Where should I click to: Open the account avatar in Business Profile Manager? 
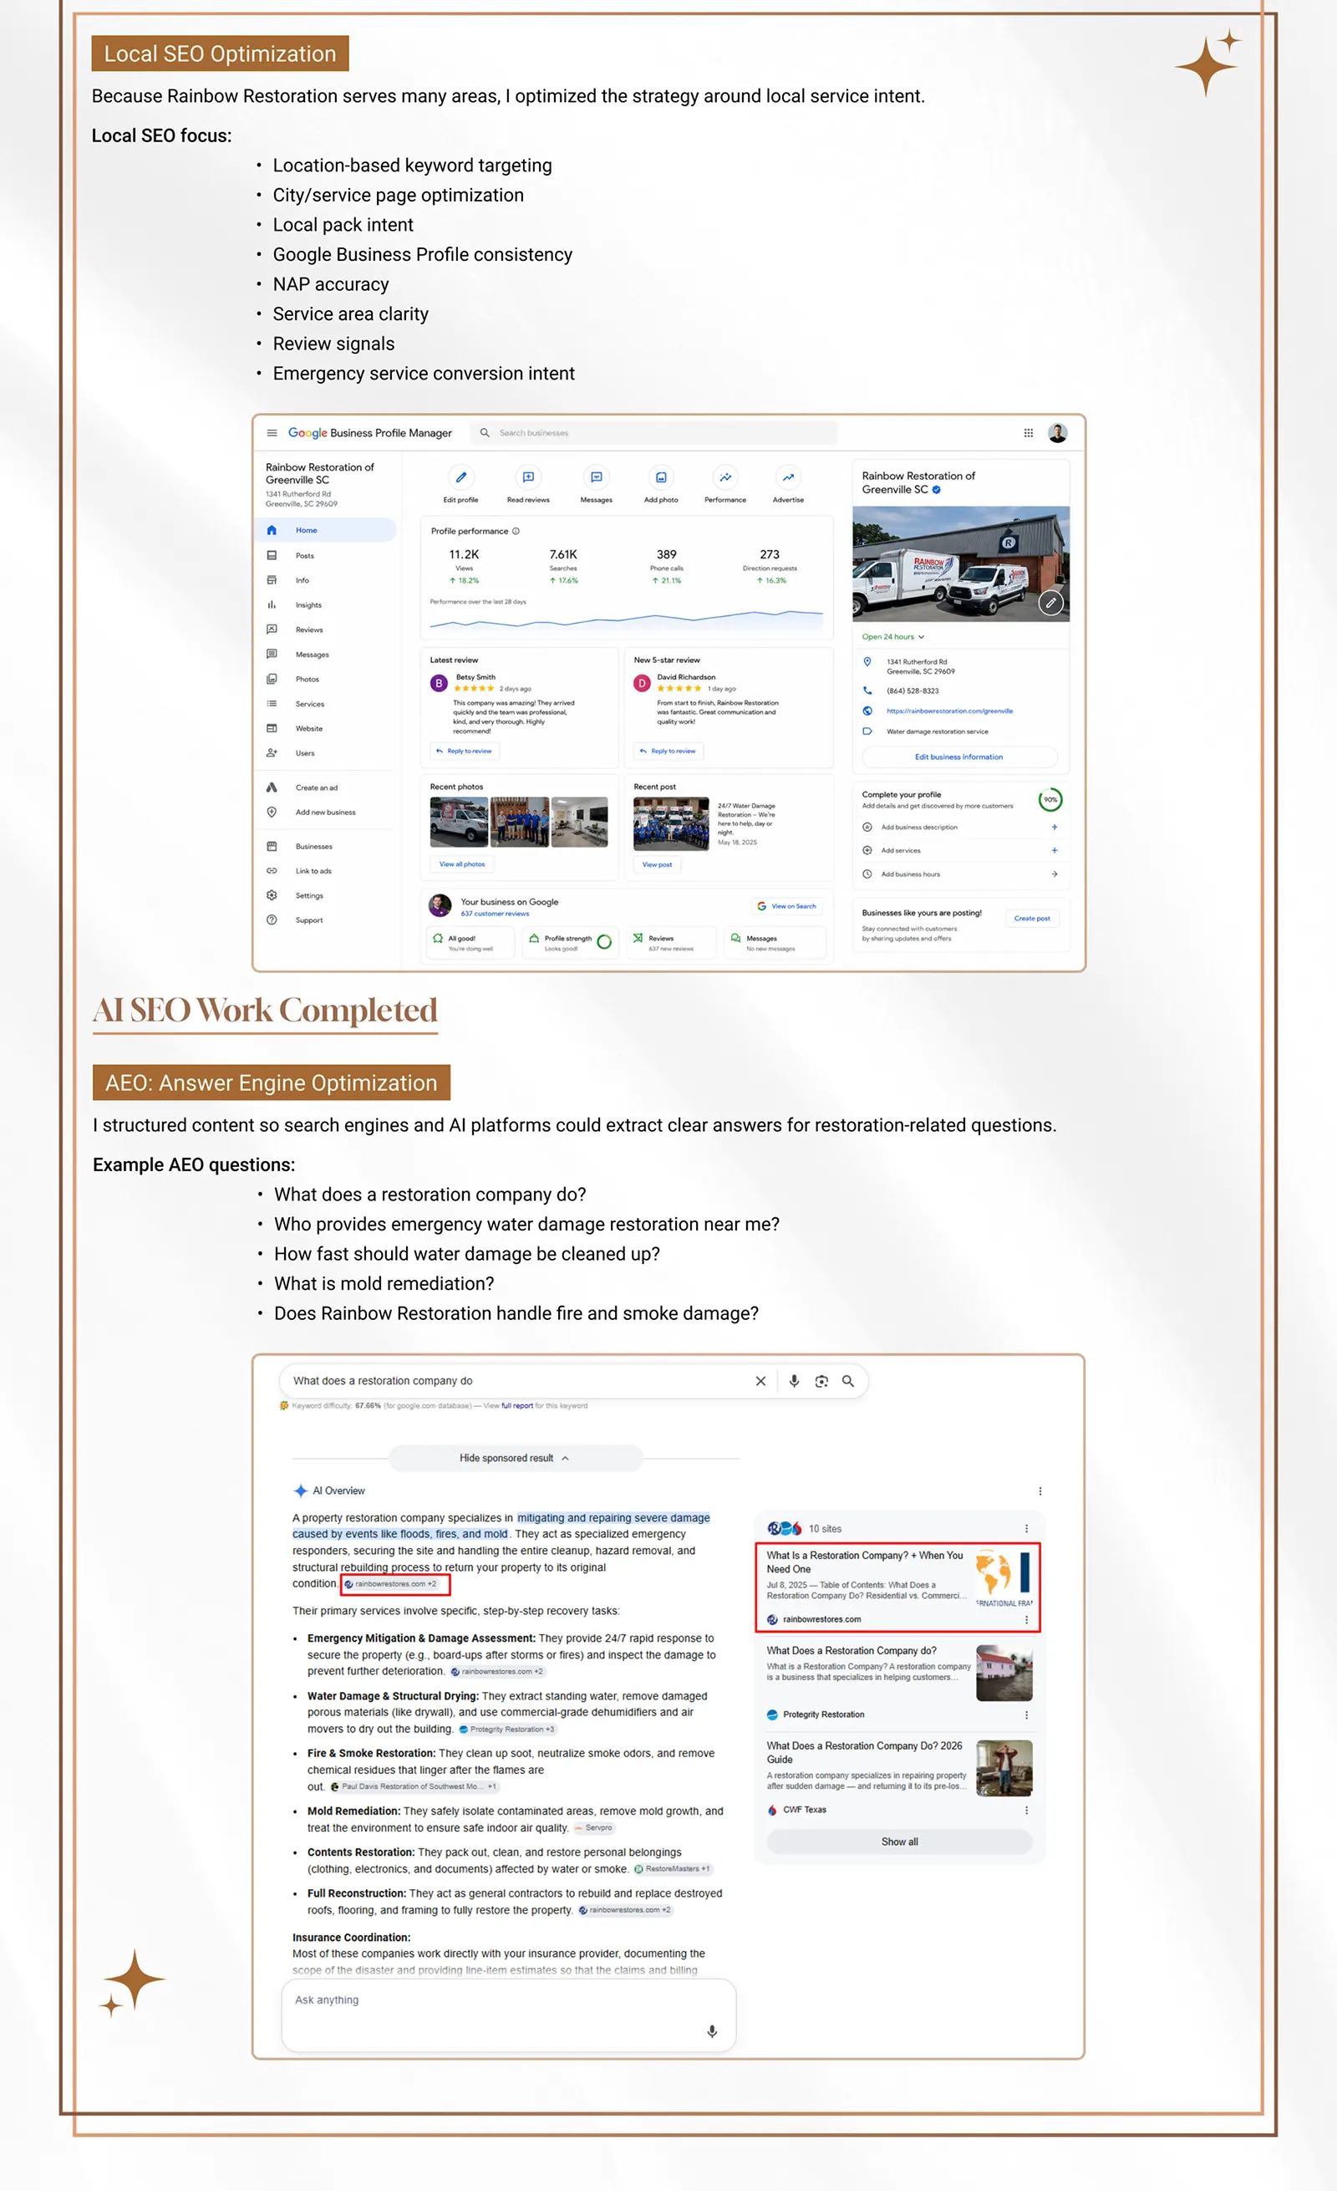(1058, 433)
